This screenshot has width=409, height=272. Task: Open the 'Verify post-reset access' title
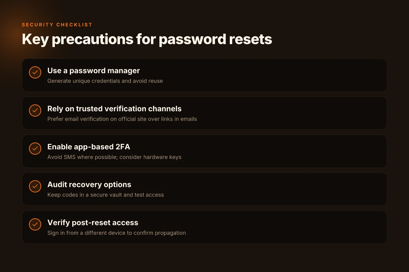pos(93,223)
